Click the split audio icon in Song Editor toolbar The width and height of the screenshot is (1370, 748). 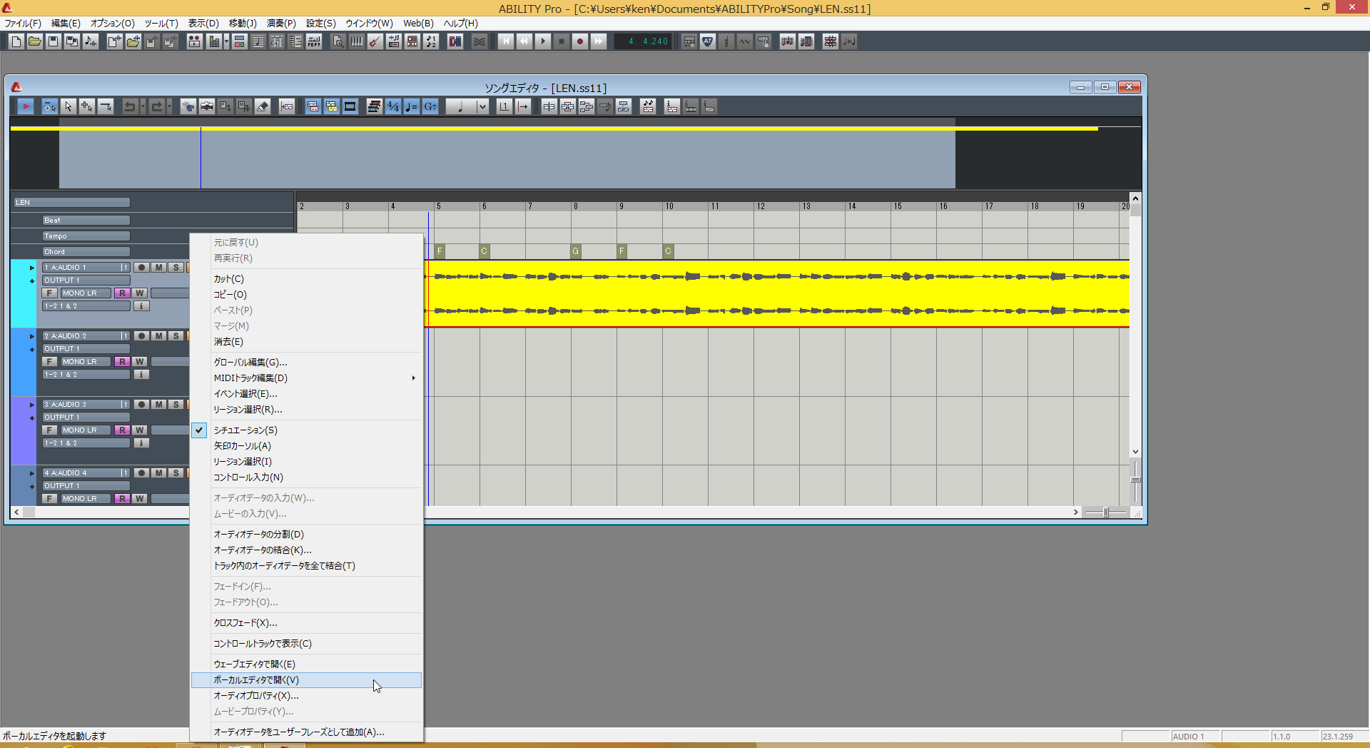coord(548,106)
